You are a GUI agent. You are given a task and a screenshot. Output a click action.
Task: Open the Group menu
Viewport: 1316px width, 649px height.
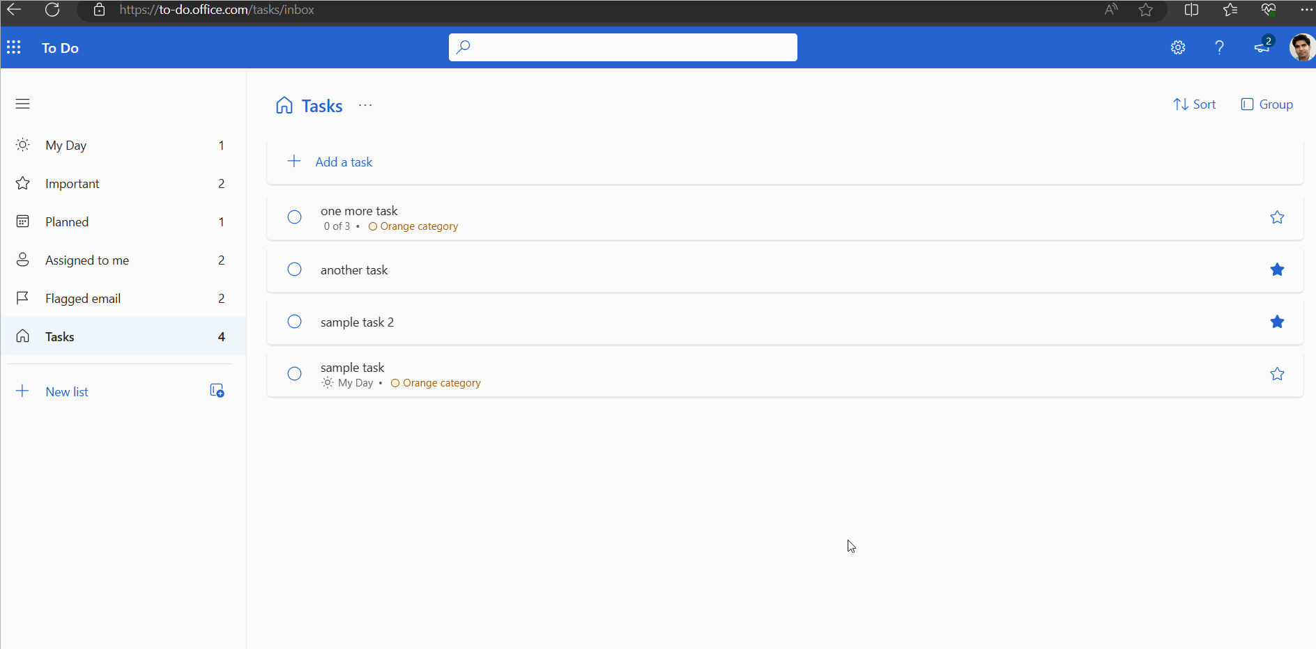click(x=1267, y=104)
